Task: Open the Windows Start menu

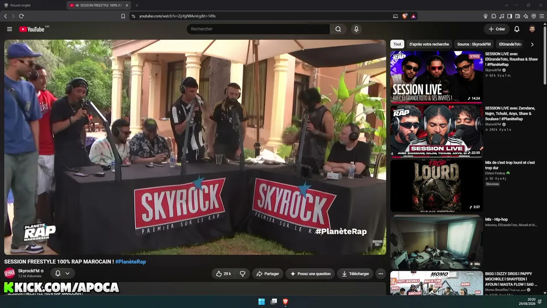Action: tap(262, 302)
